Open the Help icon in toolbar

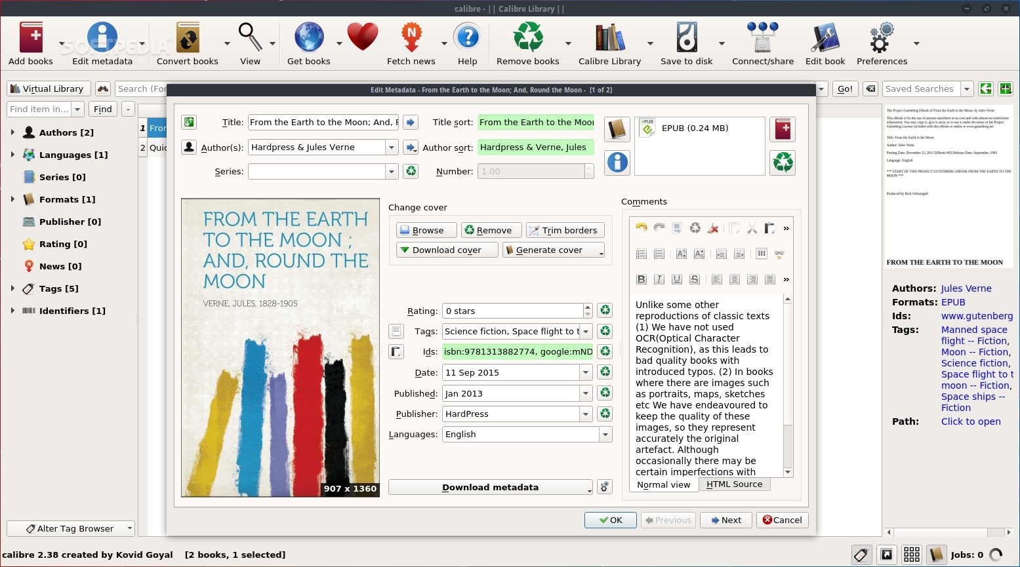pos(468,37)
